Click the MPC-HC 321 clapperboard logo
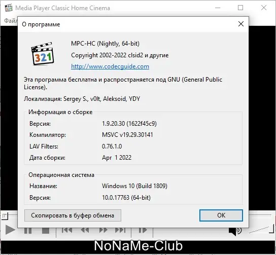Screen dimensions: 276x255 pyautogui.click(x=43, y=53)
